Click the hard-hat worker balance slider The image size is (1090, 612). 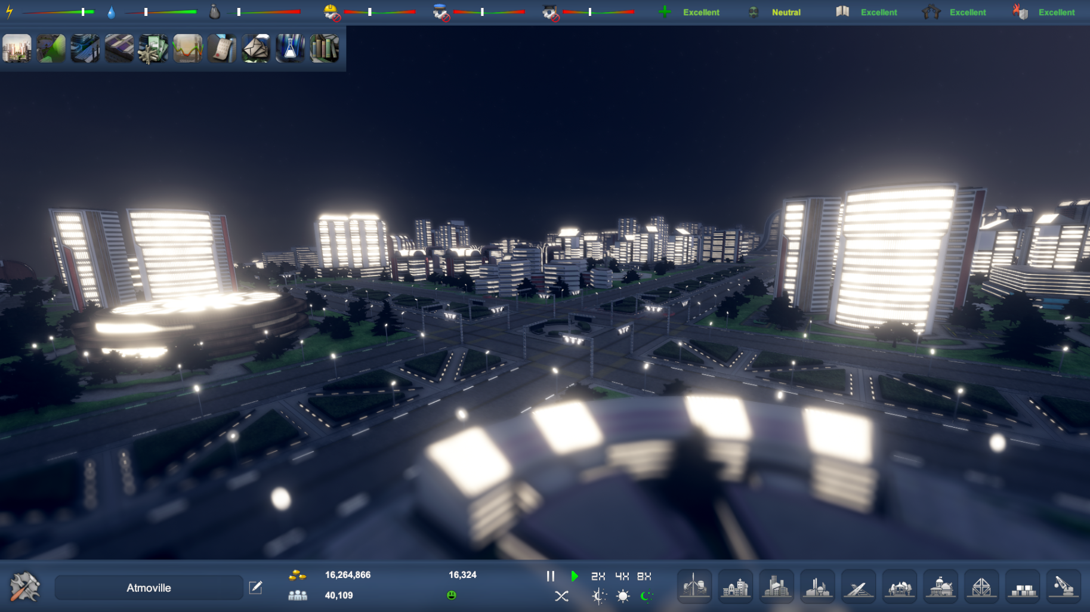click(379, 12)
